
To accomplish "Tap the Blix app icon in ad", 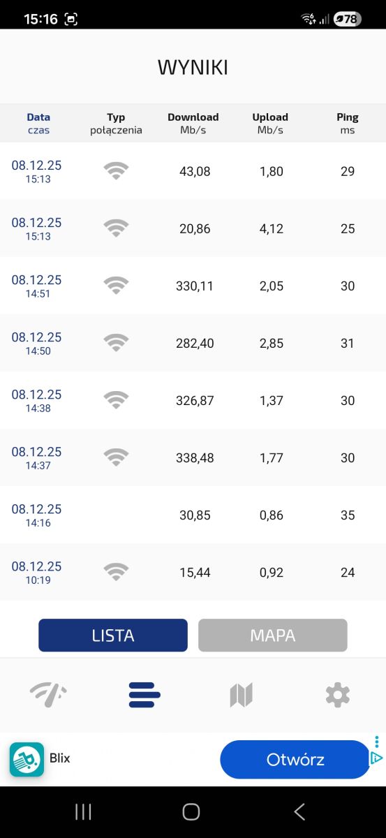I will pos(27,759).
